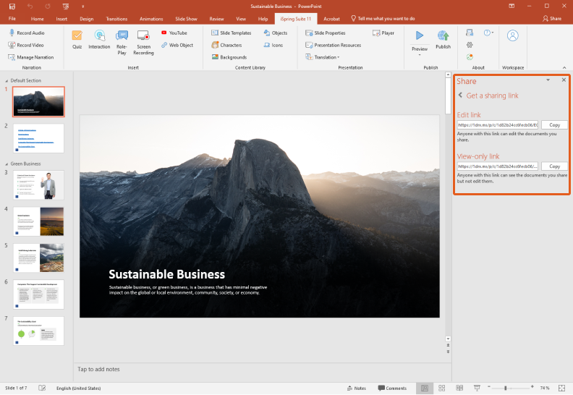The width and height of the screenshot is (573, 395).
Task: Select slide 3 thumbnail
Action: pyautogui.click(x=38, y=185)
